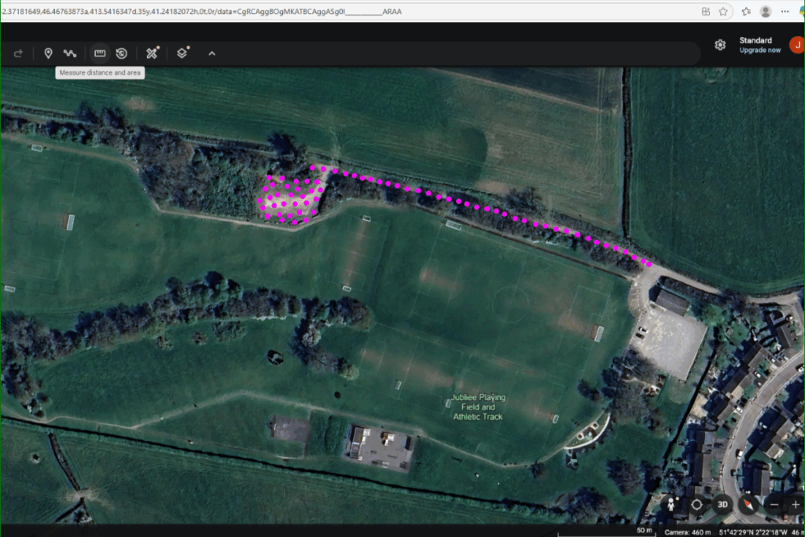This screenshot has width=805, height=537.
Task: Collapse the toolbar with the up chevron
Action: click(x=212, y=53)
